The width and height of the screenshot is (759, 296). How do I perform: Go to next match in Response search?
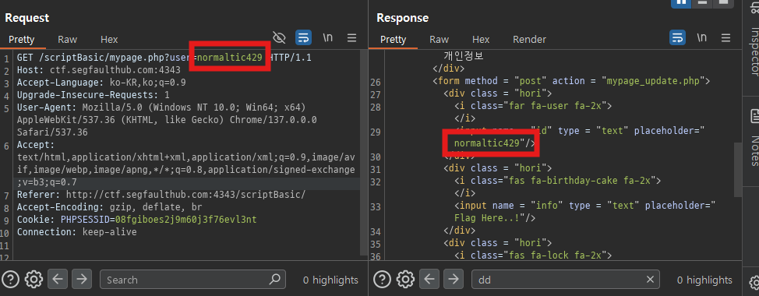454,279
